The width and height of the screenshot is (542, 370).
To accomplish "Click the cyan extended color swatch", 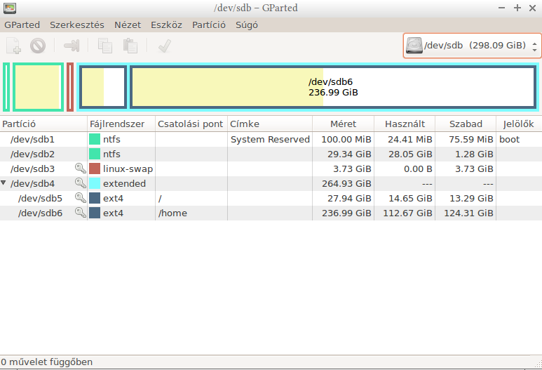I will [95, 183].
